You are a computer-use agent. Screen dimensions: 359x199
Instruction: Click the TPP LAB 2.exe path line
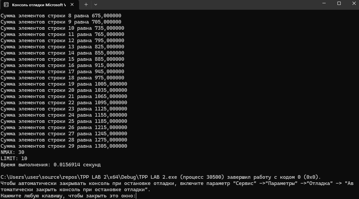[161, 177]
